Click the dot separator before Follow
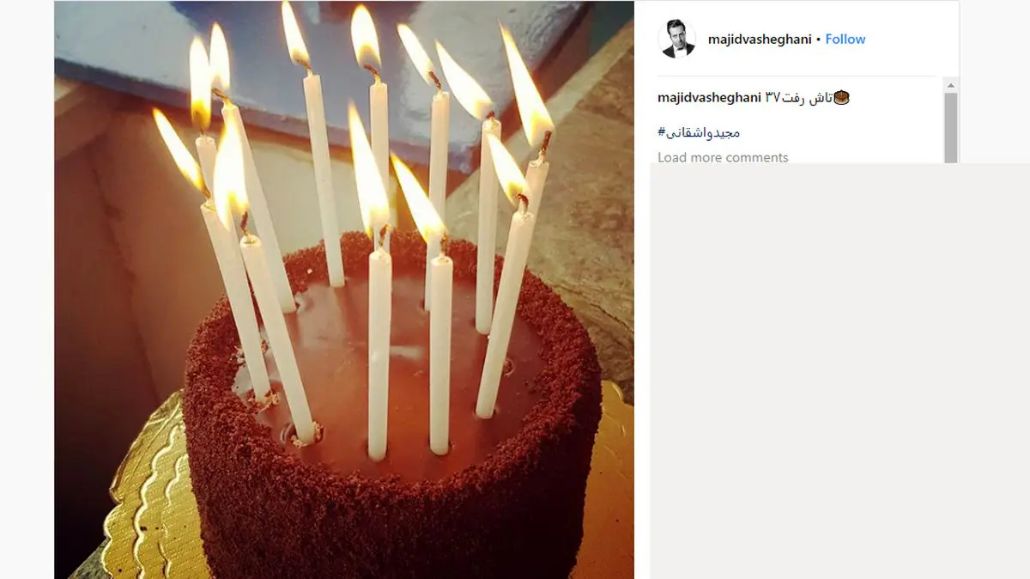The height and width of the screenshot is (579, 1030). (819, 40)
